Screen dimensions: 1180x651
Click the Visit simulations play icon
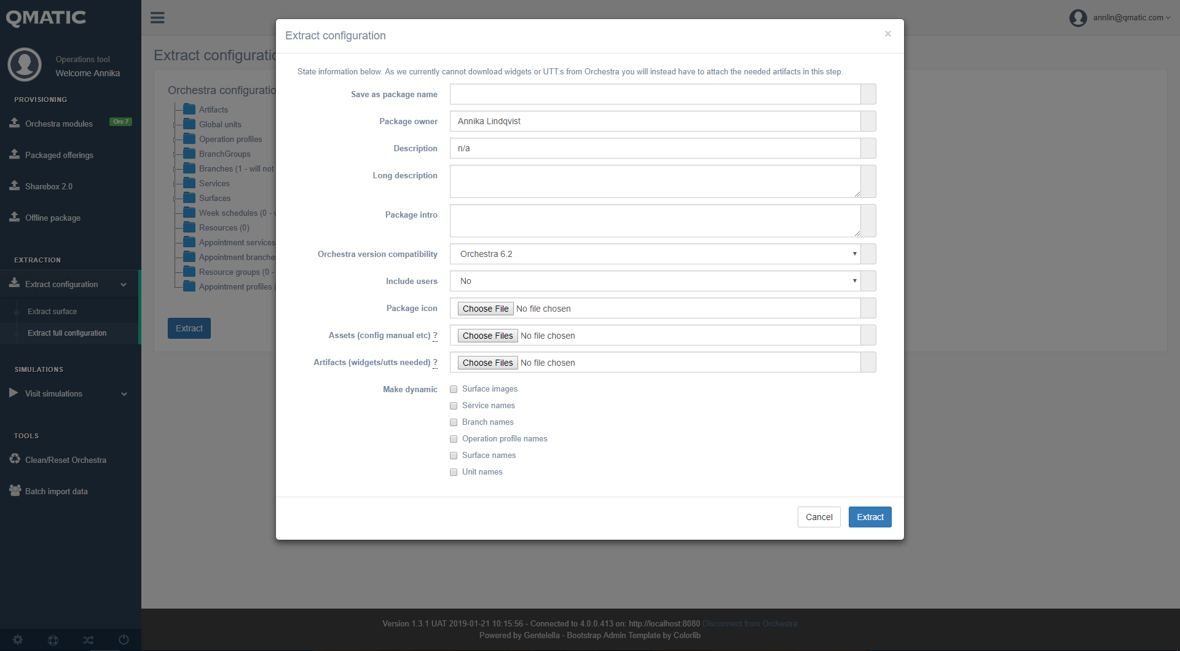[14, 393]
